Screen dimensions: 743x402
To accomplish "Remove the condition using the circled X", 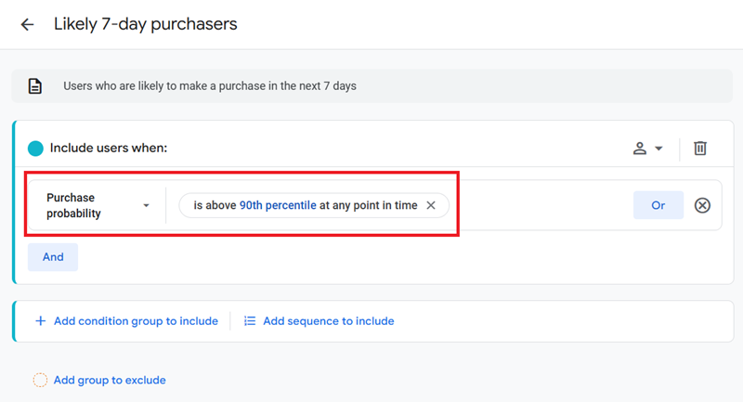I will [x=702, y=205].
